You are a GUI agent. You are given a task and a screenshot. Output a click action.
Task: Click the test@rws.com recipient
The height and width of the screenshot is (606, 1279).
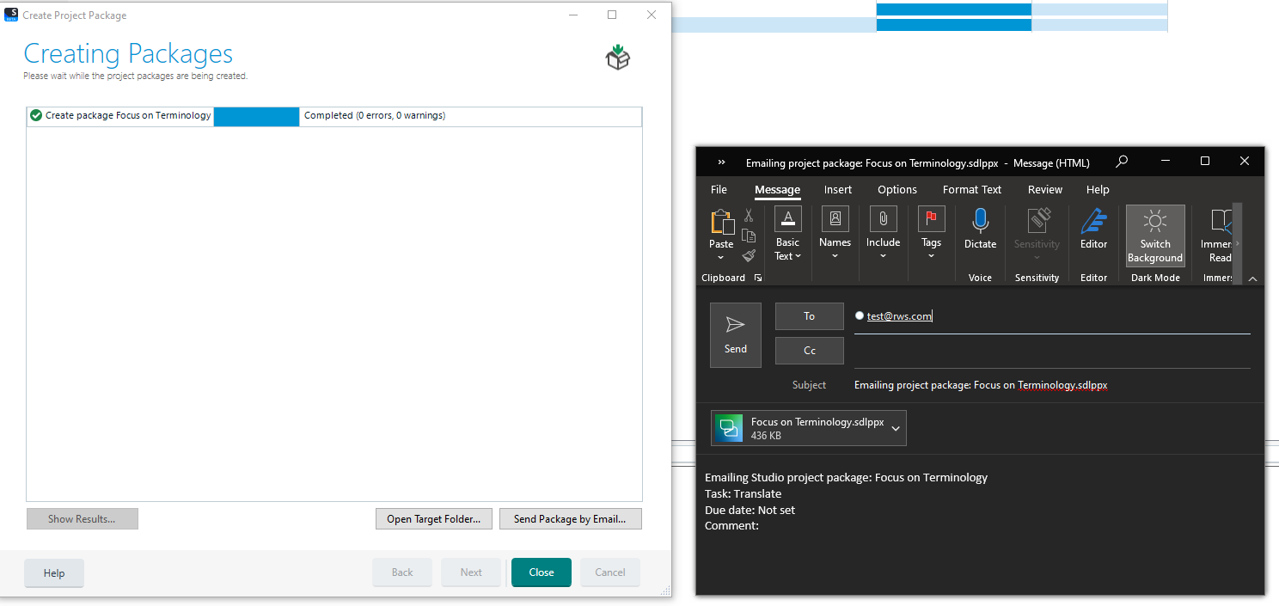pos(899,316)
